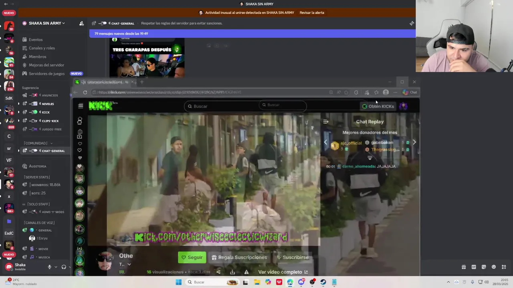The image size is (513, 288).
Task: Show previous top donors arrow
Action: [x=325, y=142]
